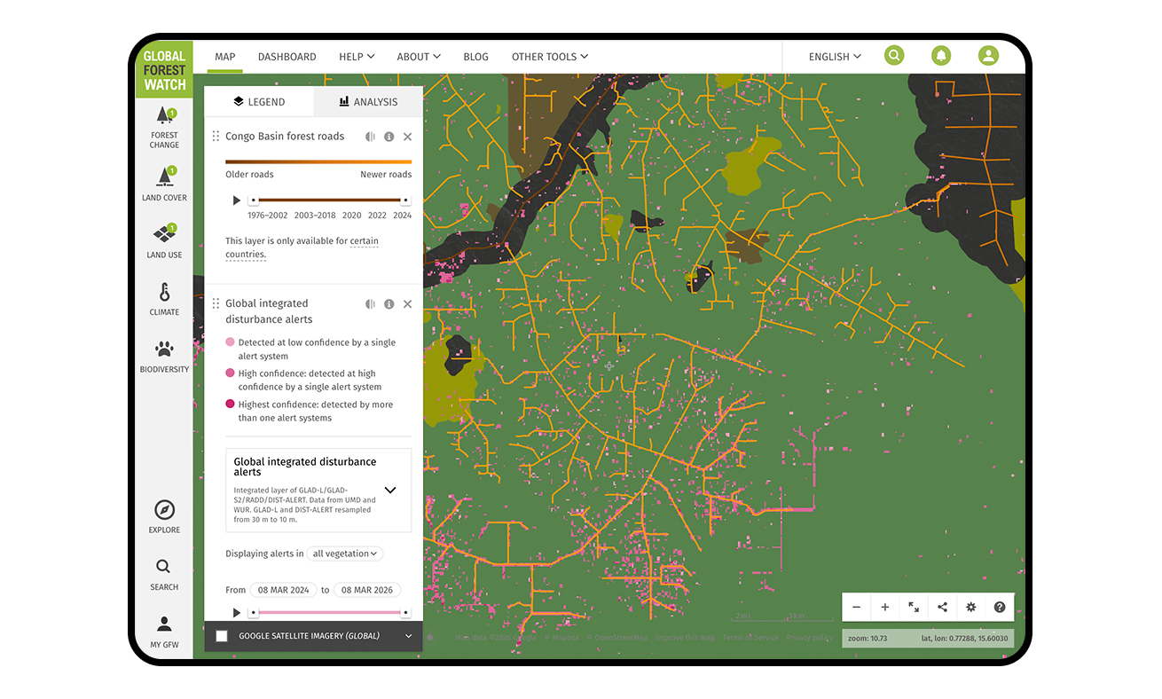The image size is (1162, 699).
Task: Switch to the ANALYSIS tab
Action: [x=367, y=100]
